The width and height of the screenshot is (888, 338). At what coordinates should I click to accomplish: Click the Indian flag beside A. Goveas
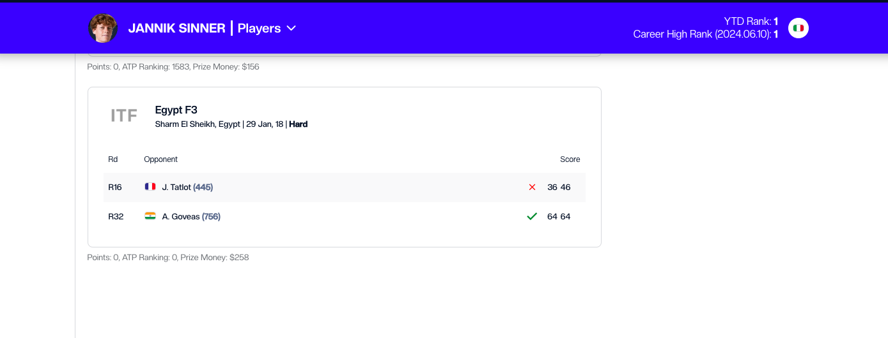[x=150, y=216]
